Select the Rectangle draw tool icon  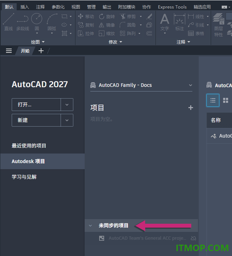pos(64,17)
